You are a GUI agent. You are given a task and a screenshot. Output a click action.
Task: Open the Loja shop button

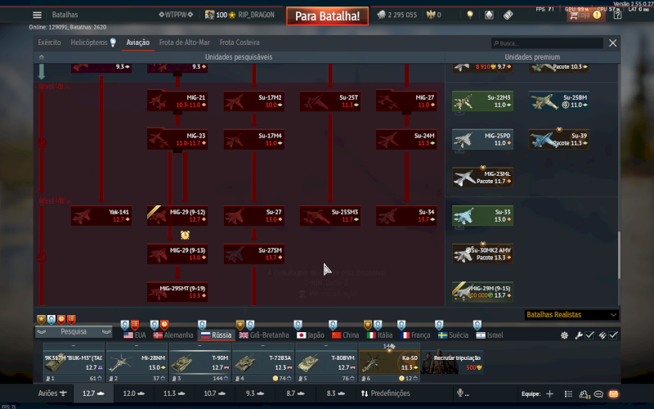pos(585,15)
